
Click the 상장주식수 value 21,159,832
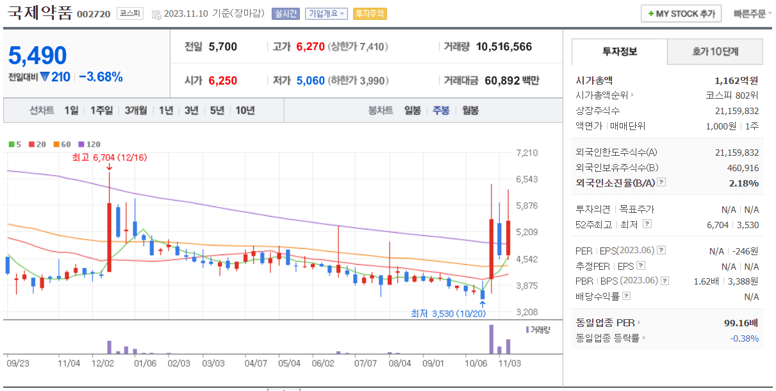(x=737, y=111)
